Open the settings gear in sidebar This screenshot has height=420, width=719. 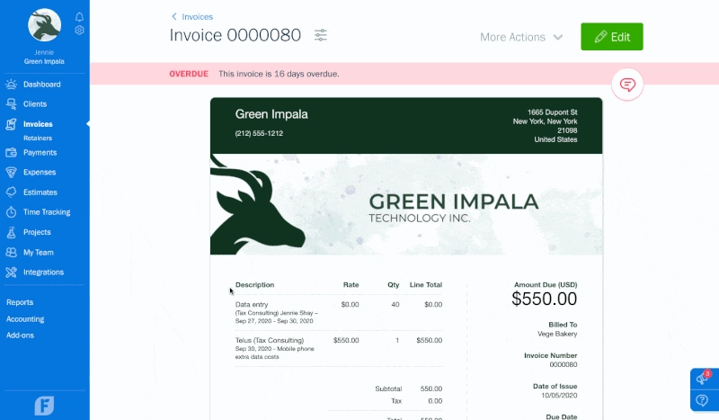point(79,31)
